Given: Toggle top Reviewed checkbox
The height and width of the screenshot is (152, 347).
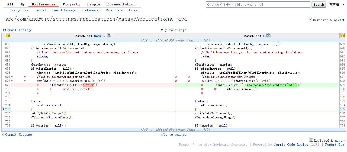Looking at the screenshot, I should point(310,20).
